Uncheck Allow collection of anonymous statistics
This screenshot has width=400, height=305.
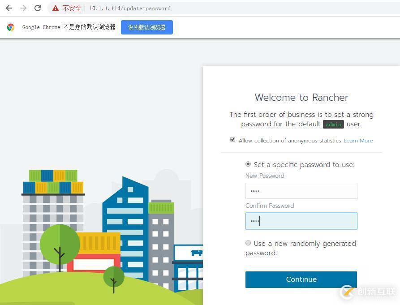coord(232,139)
